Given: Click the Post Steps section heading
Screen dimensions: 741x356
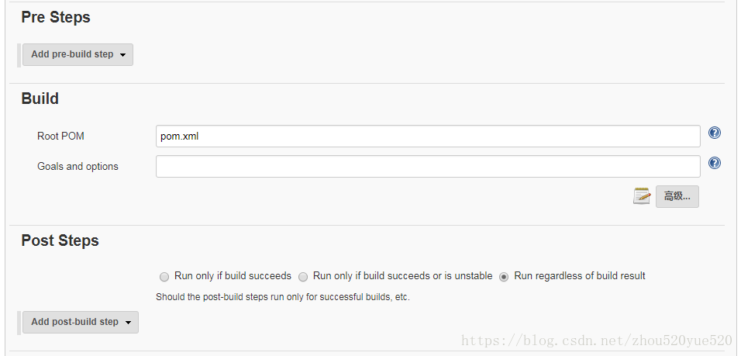Looking at the screenshot, I should 60,240.
